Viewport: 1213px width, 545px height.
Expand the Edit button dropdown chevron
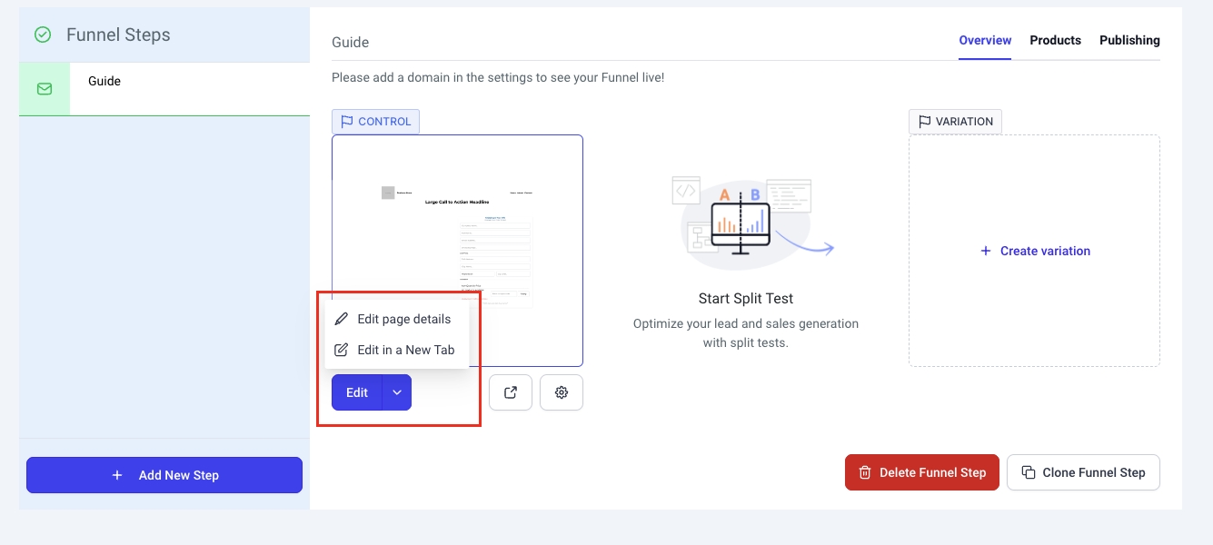(x=397, y=392)
